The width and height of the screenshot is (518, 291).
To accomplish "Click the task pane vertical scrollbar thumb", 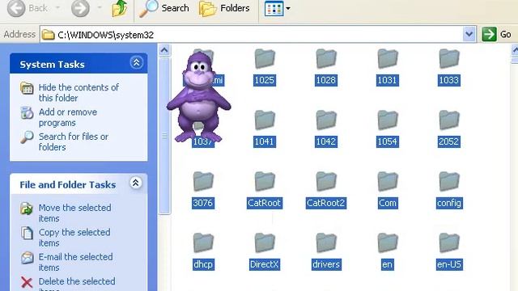I will [x=164, y=136].
